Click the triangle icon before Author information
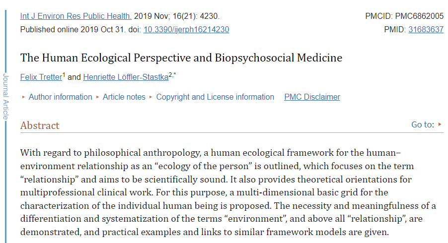This screenshot has height=243, width=448. [x=23, y=97]
